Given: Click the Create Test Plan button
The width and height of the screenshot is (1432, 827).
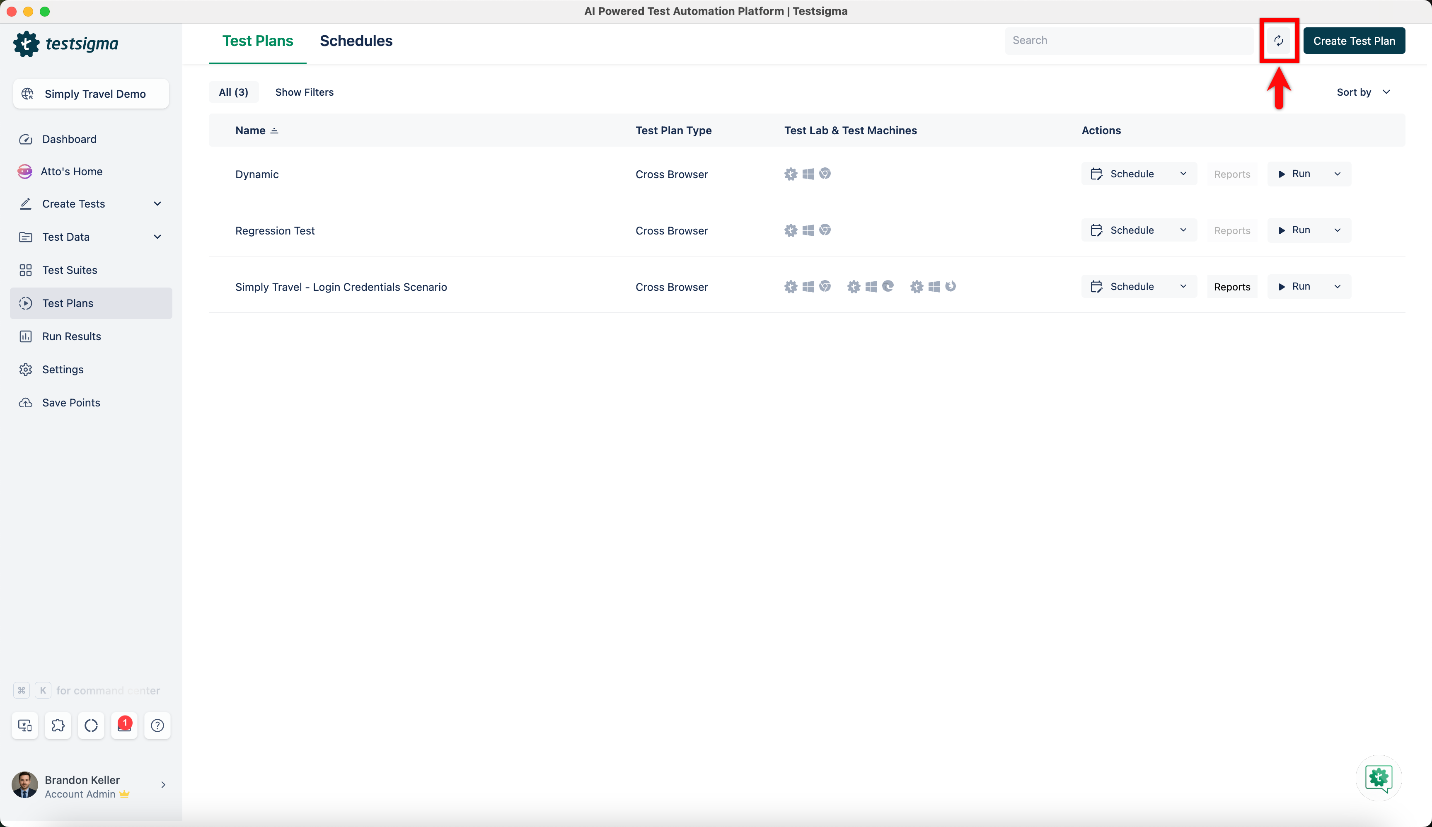Looking at the screenshot, I should point(1354,41).
